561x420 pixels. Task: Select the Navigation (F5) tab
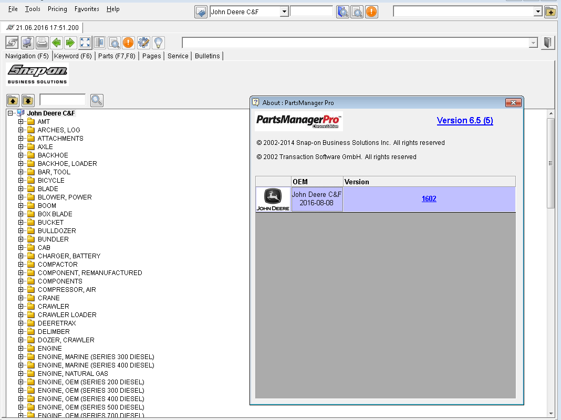(x=27, y=56)
